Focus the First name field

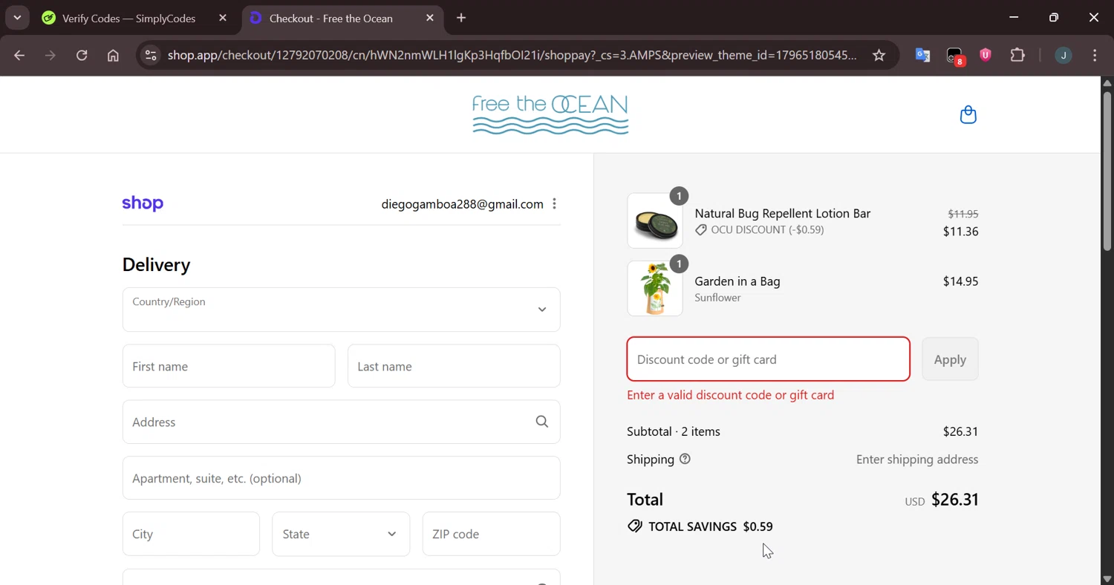click(229, 366)
